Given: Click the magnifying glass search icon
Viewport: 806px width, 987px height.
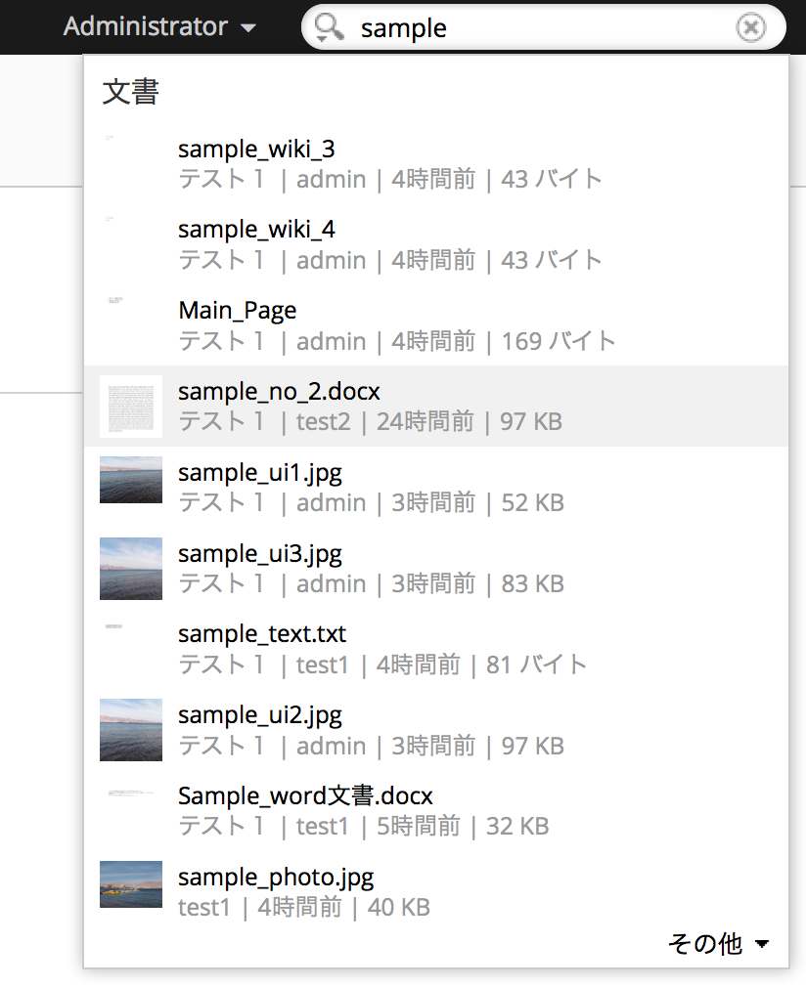Looking at the screenshot, I should [330, 27].
